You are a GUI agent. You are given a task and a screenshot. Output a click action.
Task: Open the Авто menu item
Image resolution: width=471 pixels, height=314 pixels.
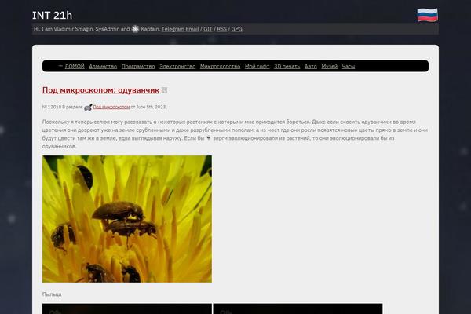click(x=311, y=67)
